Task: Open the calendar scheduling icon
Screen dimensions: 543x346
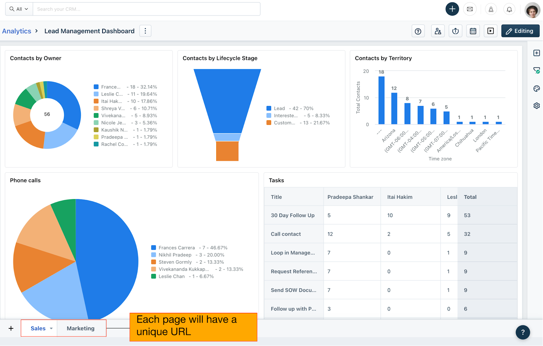Action: (473, 31)
